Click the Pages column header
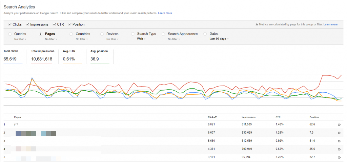This screenshot has width=347, height=162. (18, 117)
